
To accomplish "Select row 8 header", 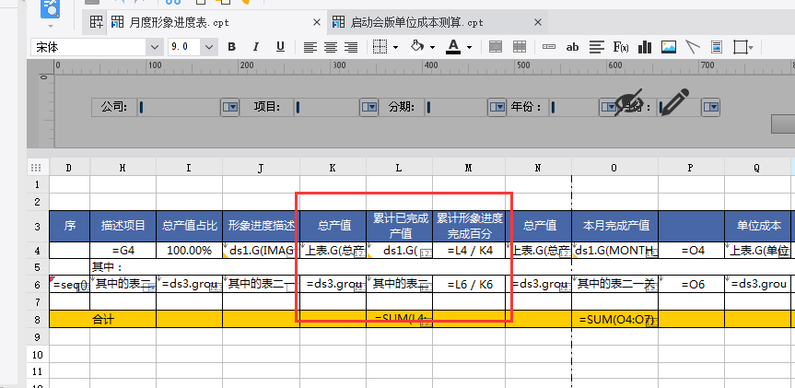I will (x=38, y=319).
